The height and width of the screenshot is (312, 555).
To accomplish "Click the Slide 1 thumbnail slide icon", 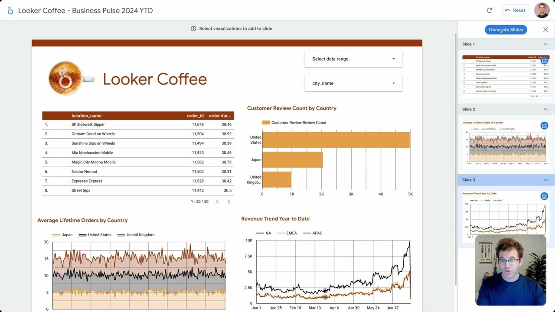I will tap(544, 61).
